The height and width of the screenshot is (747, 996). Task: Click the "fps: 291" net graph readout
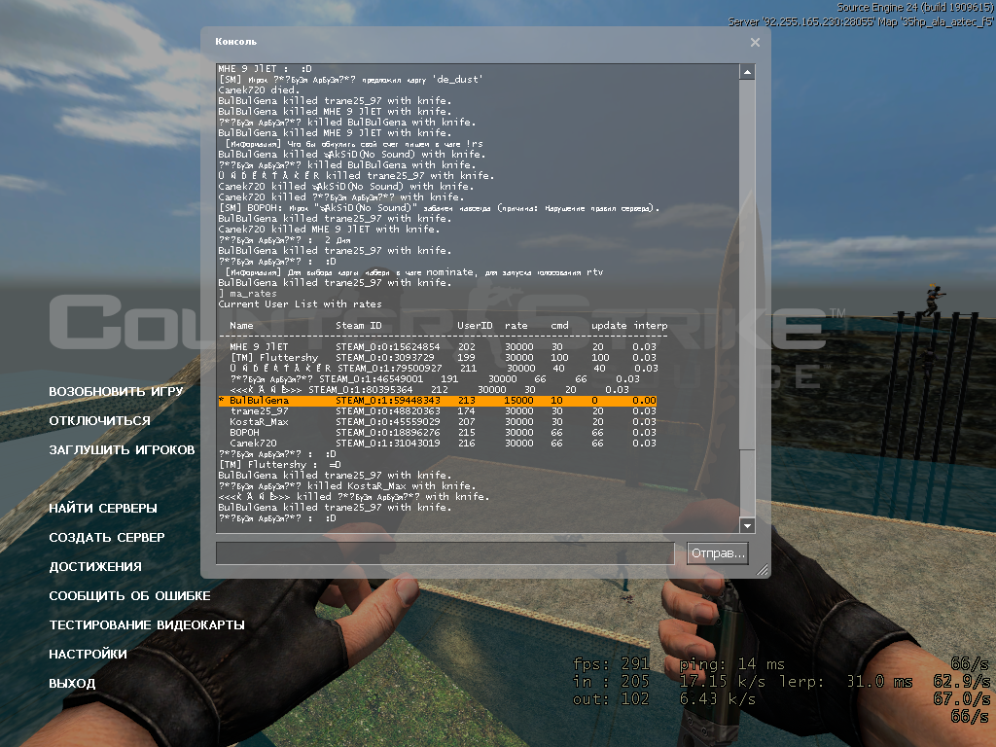click(611, 664)
